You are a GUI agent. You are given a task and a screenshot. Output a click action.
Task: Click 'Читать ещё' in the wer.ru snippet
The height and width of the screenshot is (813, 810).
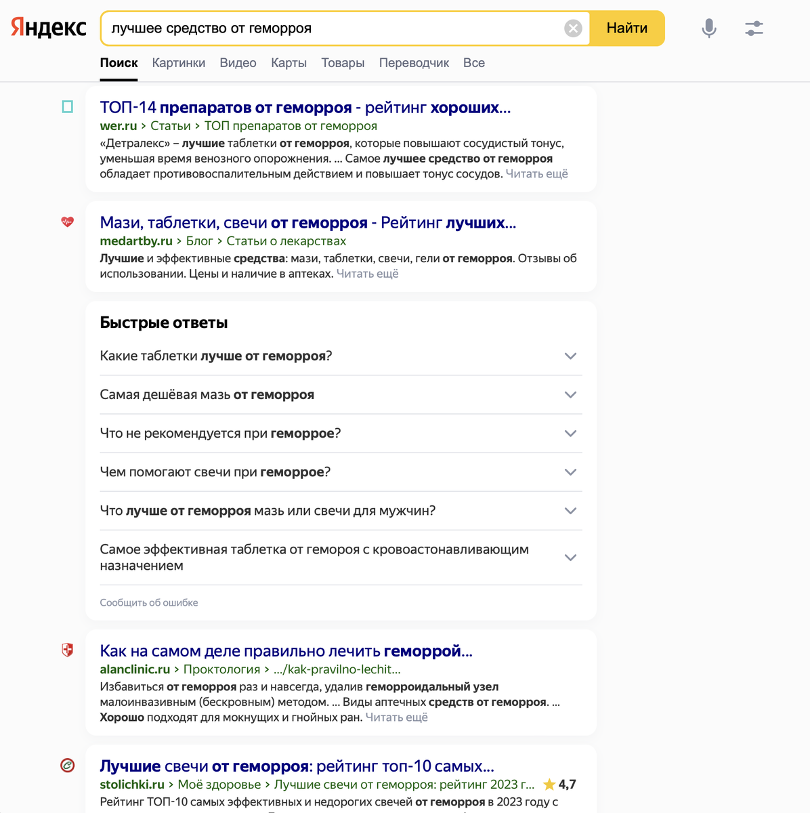536,174
